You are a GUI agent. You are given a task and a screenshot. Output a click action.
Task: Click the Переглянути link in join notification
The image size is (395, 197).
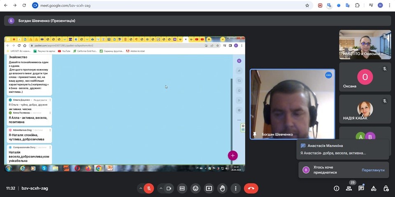tap(373, 170)
